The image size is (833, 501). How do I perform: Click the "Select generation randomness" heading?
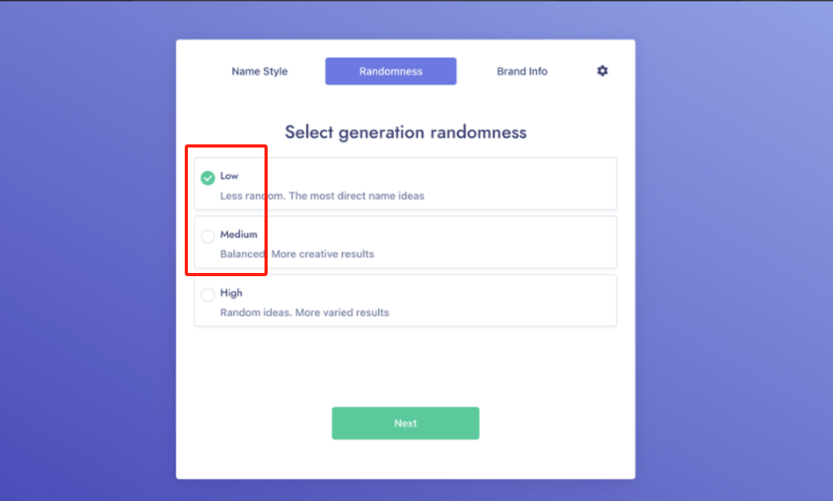(405, 133)
